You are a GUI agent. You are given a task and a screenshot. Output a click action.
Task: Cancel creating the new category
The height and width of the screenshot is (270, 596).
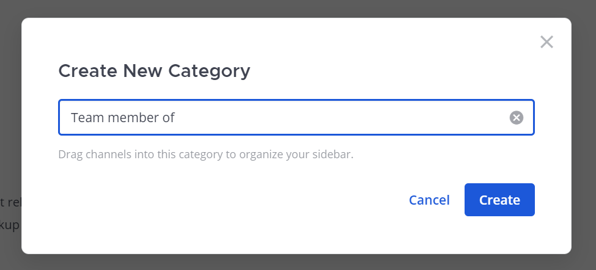[429, 200]
